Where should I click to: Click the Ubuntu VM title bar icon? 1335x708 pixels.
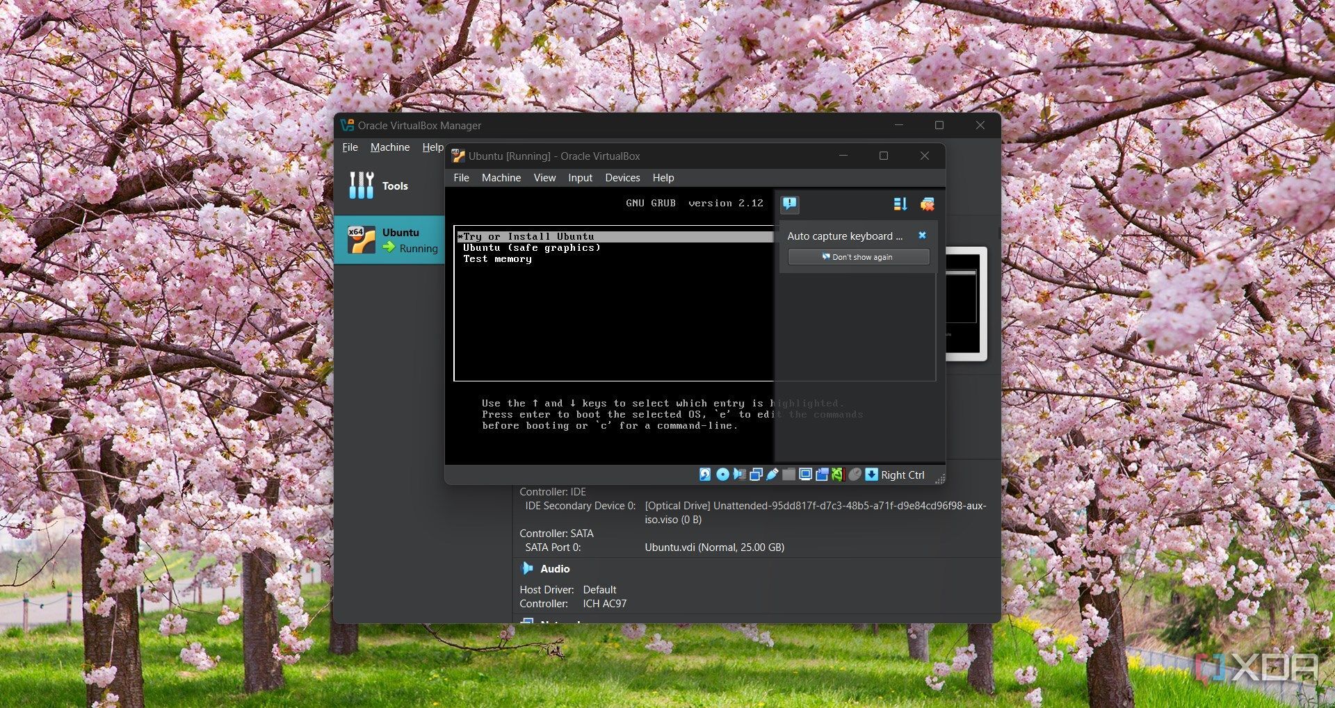(x=458, y=156)
